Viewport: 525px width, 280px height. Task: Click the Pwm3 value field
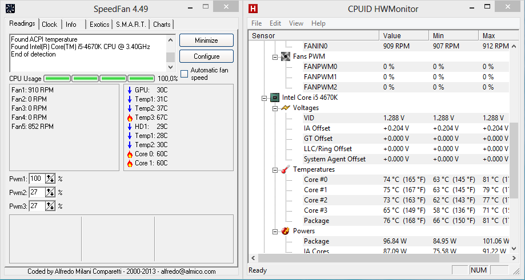(x=37, y=206)
